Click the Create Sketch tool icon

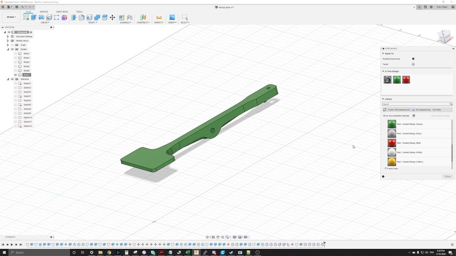click(x=26, y=17)
